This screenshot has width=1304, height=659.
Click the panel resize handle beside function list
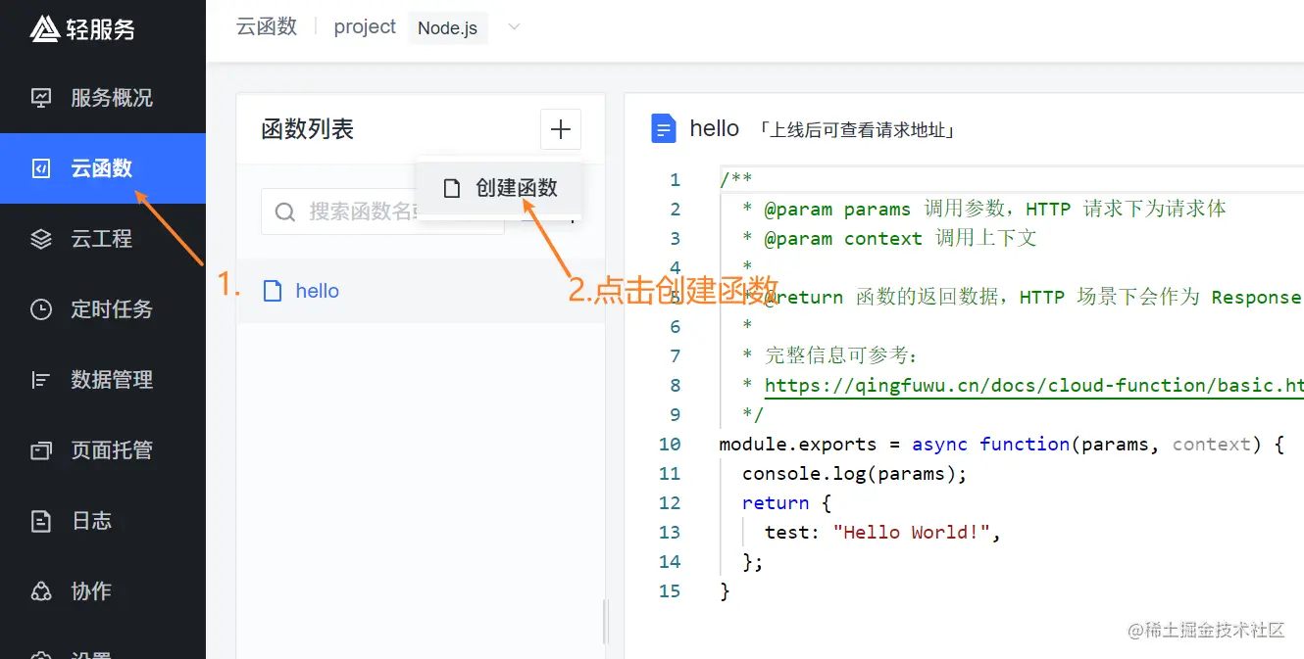point(606,622)
